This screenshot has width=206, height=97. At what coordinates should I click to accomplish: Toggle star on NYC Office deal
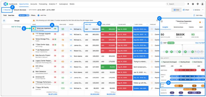pyautogui.click(x=33, y=66)
